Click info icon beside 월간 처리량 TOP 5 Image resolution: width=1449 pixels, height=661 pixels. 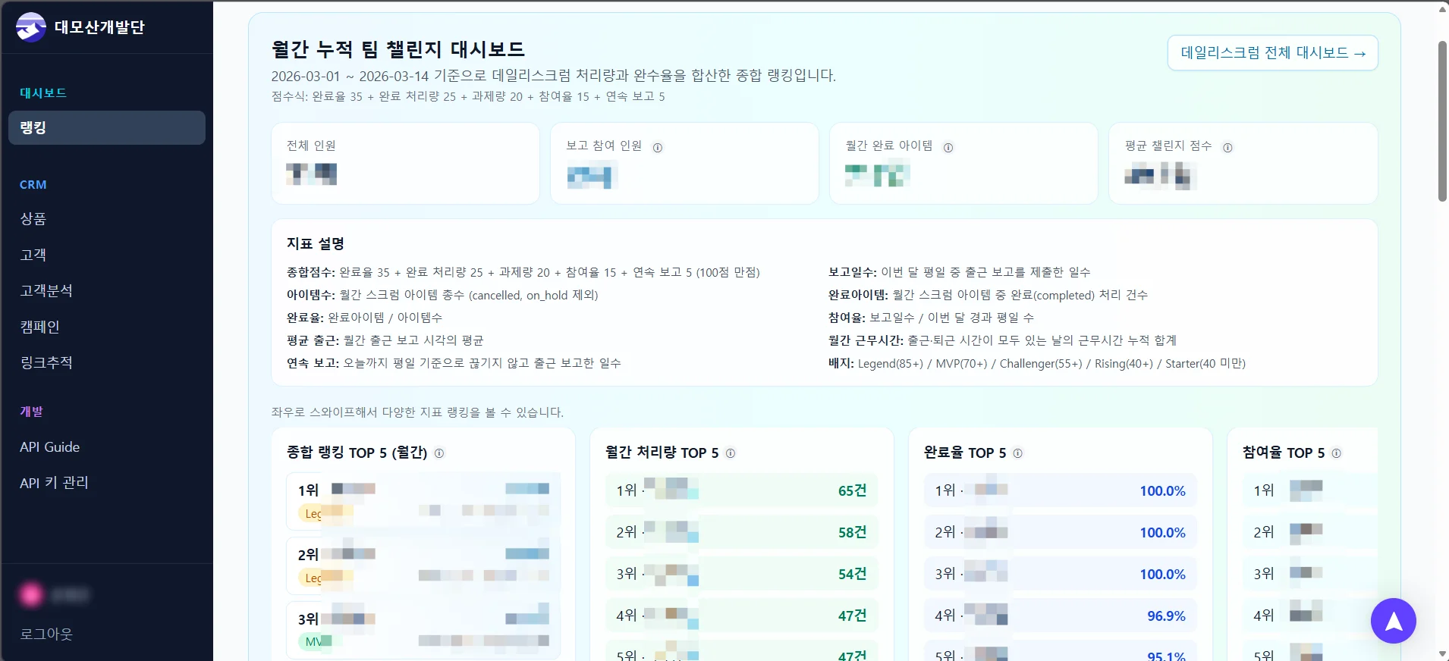click(x=731, y=453)
